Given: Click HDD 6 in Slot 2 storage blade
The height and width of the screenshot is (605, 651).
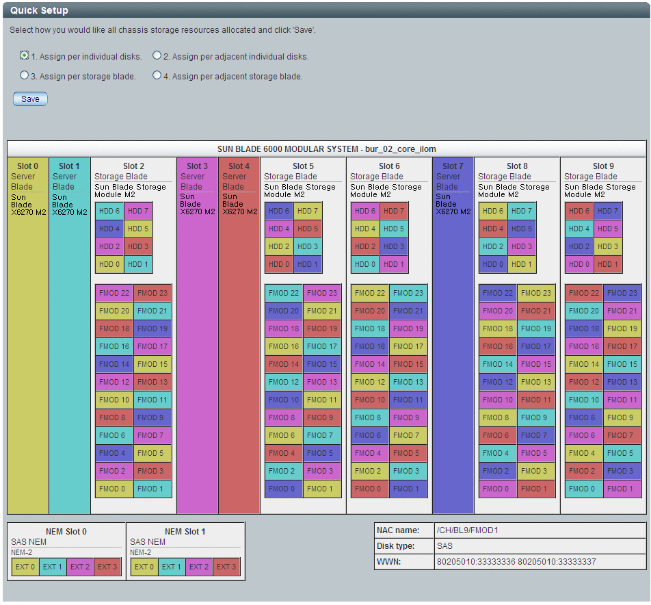Looking at the screenshot, I should click(x=109, y=211).
